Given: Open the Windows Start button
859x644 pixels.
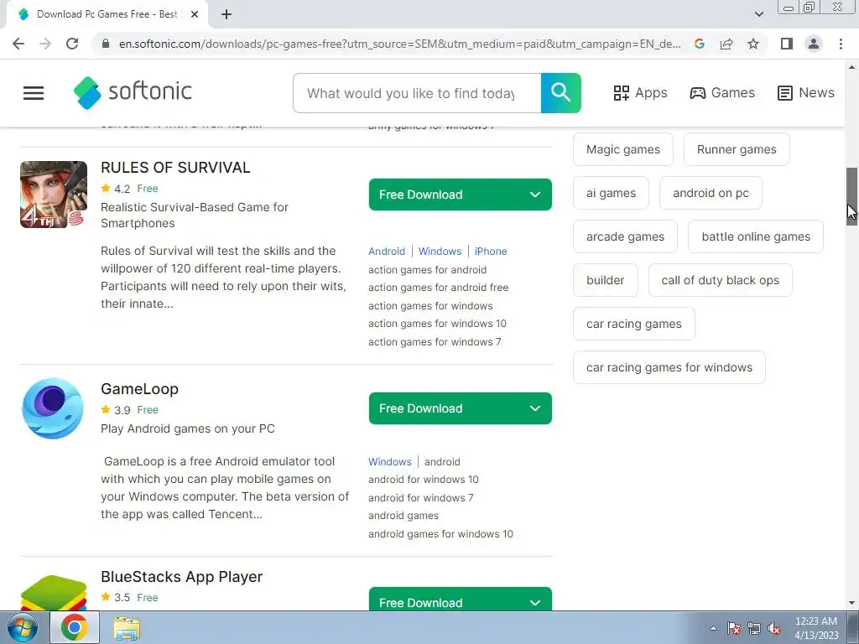Looking at the screenshot, I should click(22, 627).
